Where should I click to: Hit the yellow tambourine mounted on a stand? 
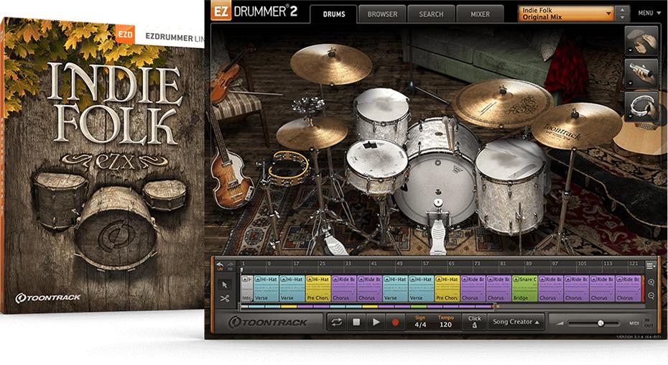coord(289,167)
